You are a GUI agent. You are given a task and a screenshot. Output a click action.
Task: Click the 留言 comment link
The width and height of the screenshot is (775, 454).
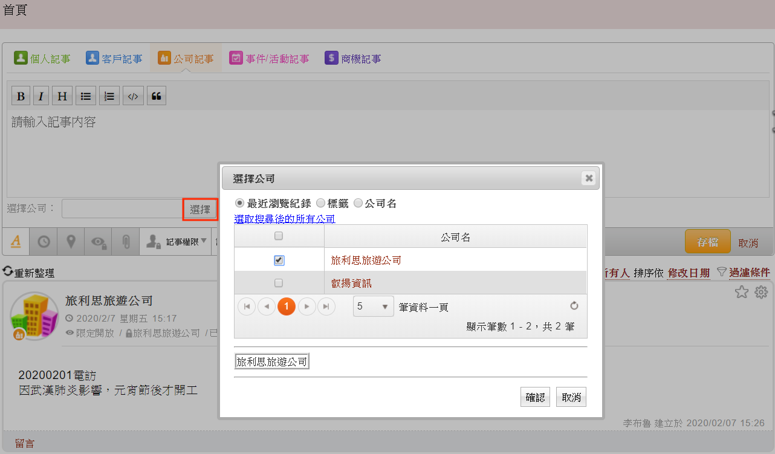25,444
